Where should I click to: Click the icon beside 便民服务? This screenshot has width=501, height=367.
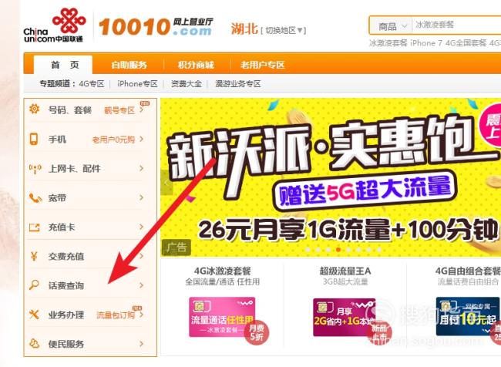tap(34, 344)
